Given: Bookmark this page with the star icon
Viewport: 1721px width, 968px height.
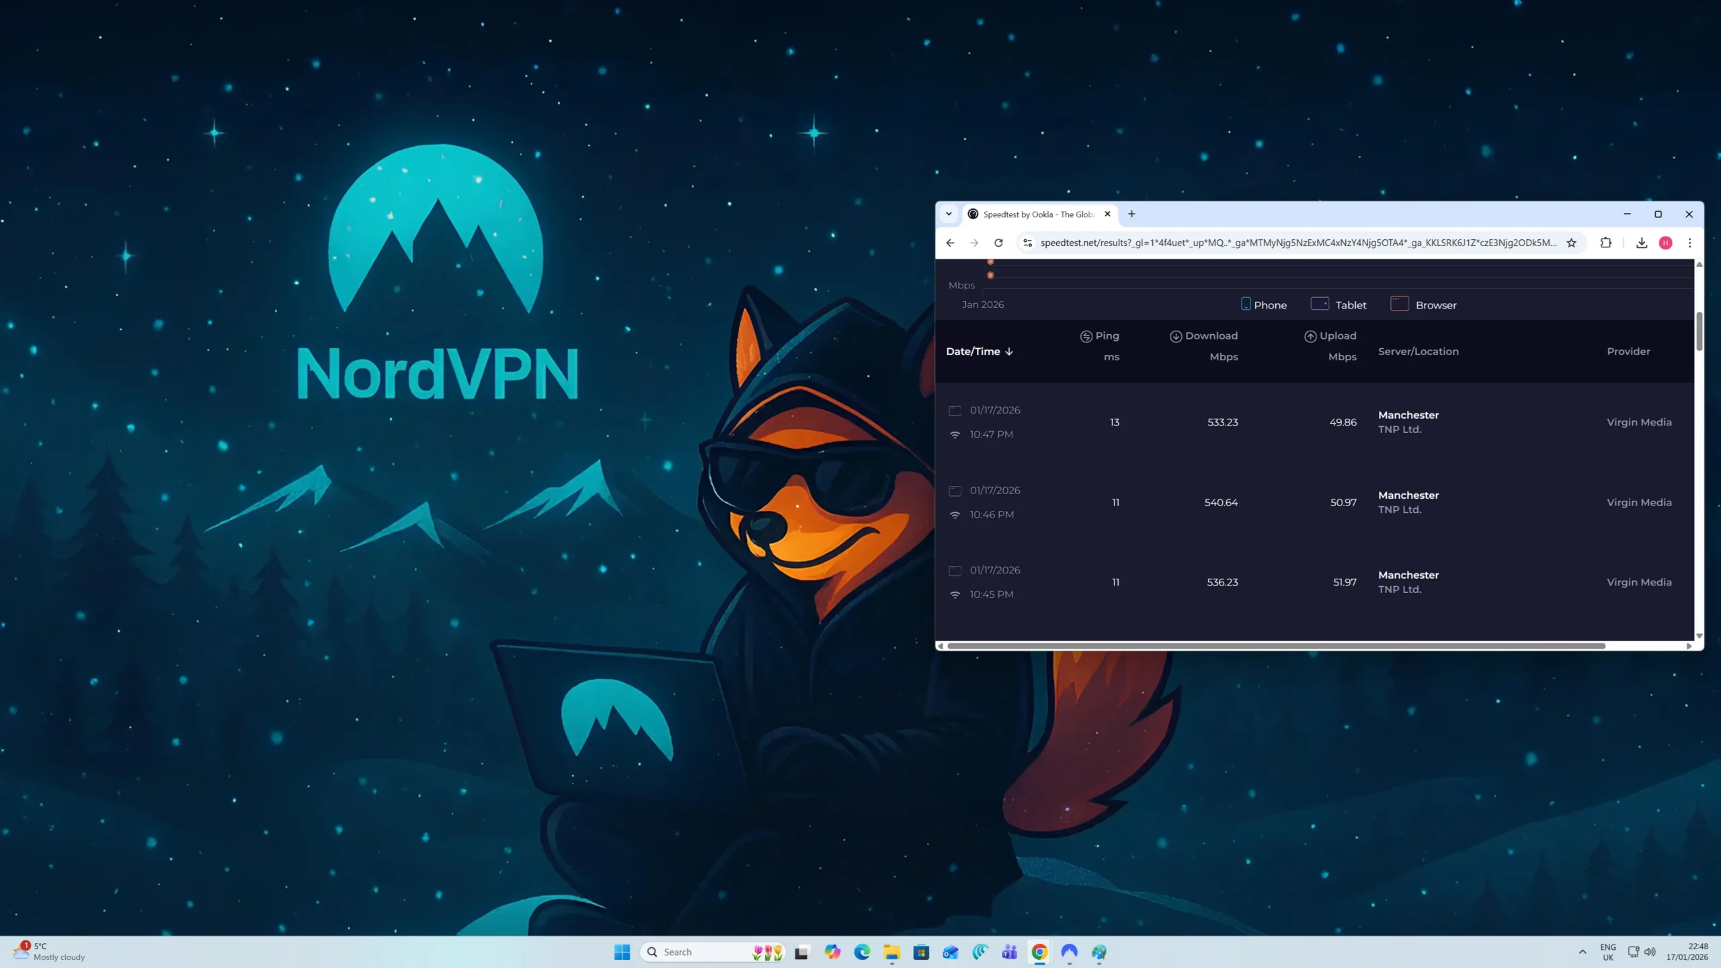Looking at the screenshot, I should (1571, 243).
